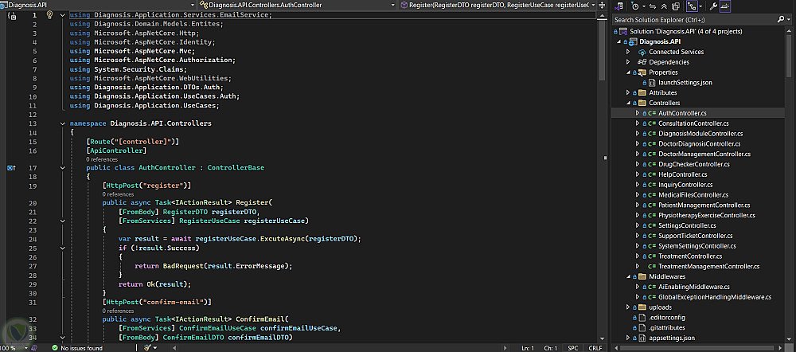This screenshot has height=352, width=796.
Task: Click Collapse All icon in Solution Explorer
Action: click(x=665, y=6)
